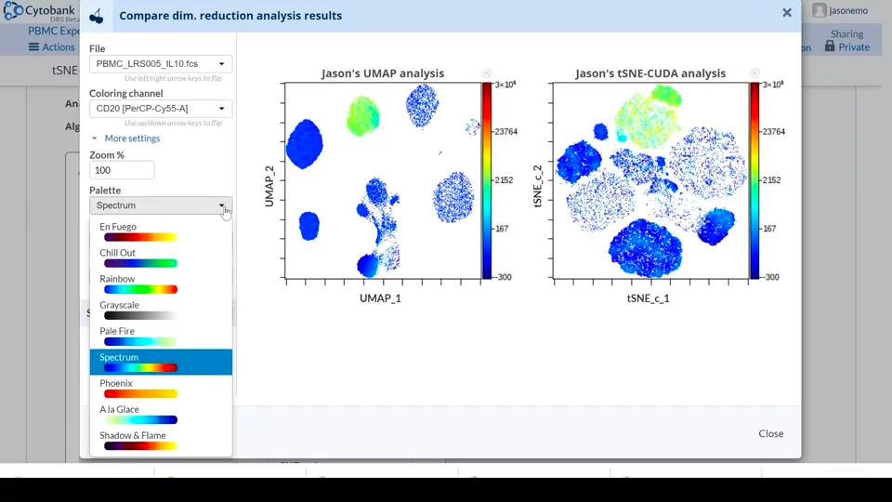This screenshot has width=892, height=502.
Task: Select the Grayscale palette
Action: click(161, 310)
